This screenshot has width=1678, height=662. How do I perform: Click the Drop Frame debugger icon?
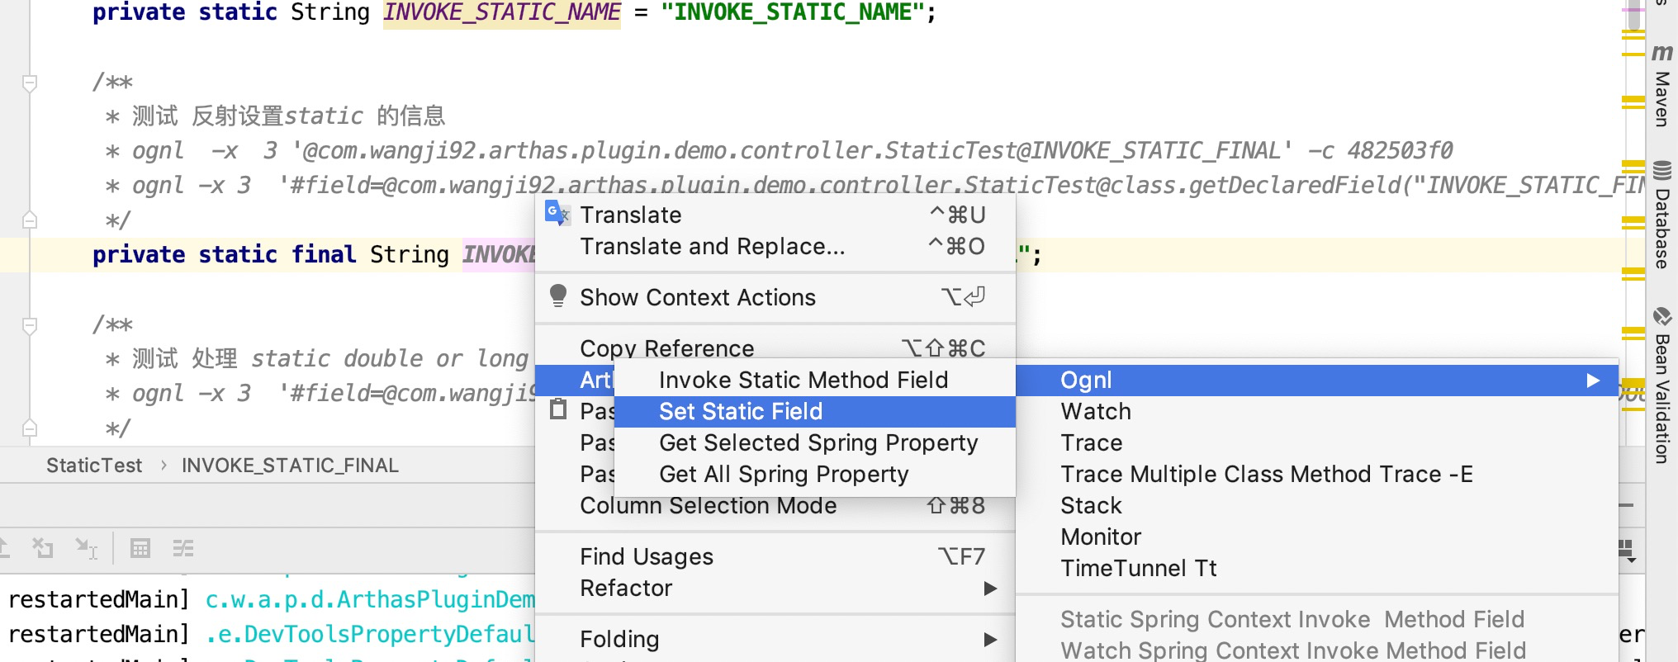coord(42,548)
